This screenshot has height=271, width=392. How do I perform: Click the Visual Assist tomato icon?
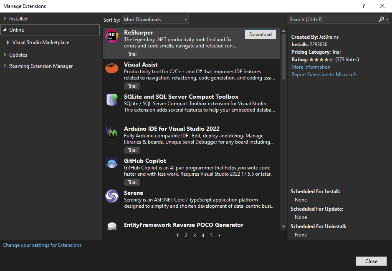pyautogui.click(x=112, y=68)
